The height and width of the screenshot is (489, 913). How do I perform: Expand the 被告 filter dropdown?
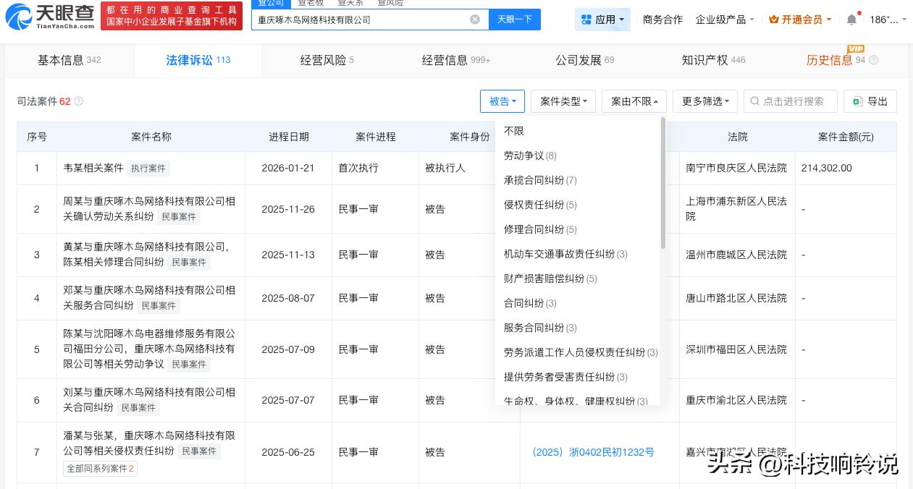pyautogui.click(x=502, y=101)
